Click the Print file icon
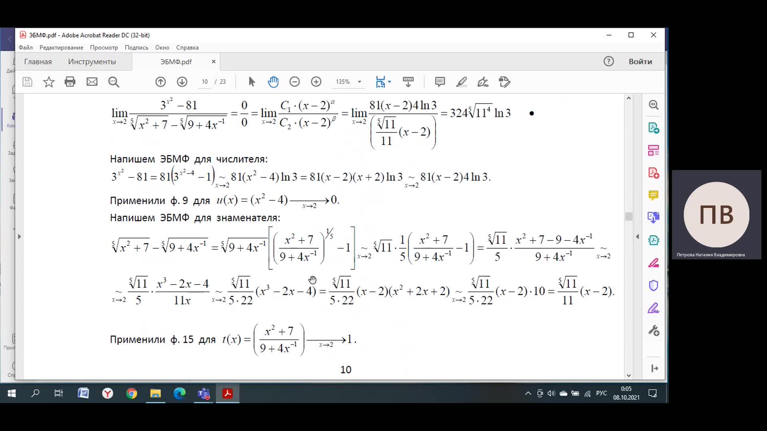This screenshot has width=767, height=431. (70, 82)
